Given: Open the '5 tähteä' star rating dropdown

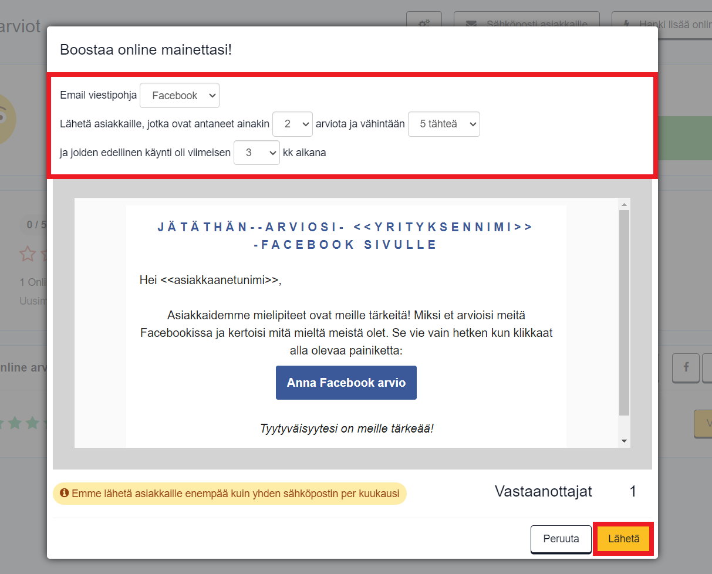Looking at the screenshot, I should tap(444, 124).
